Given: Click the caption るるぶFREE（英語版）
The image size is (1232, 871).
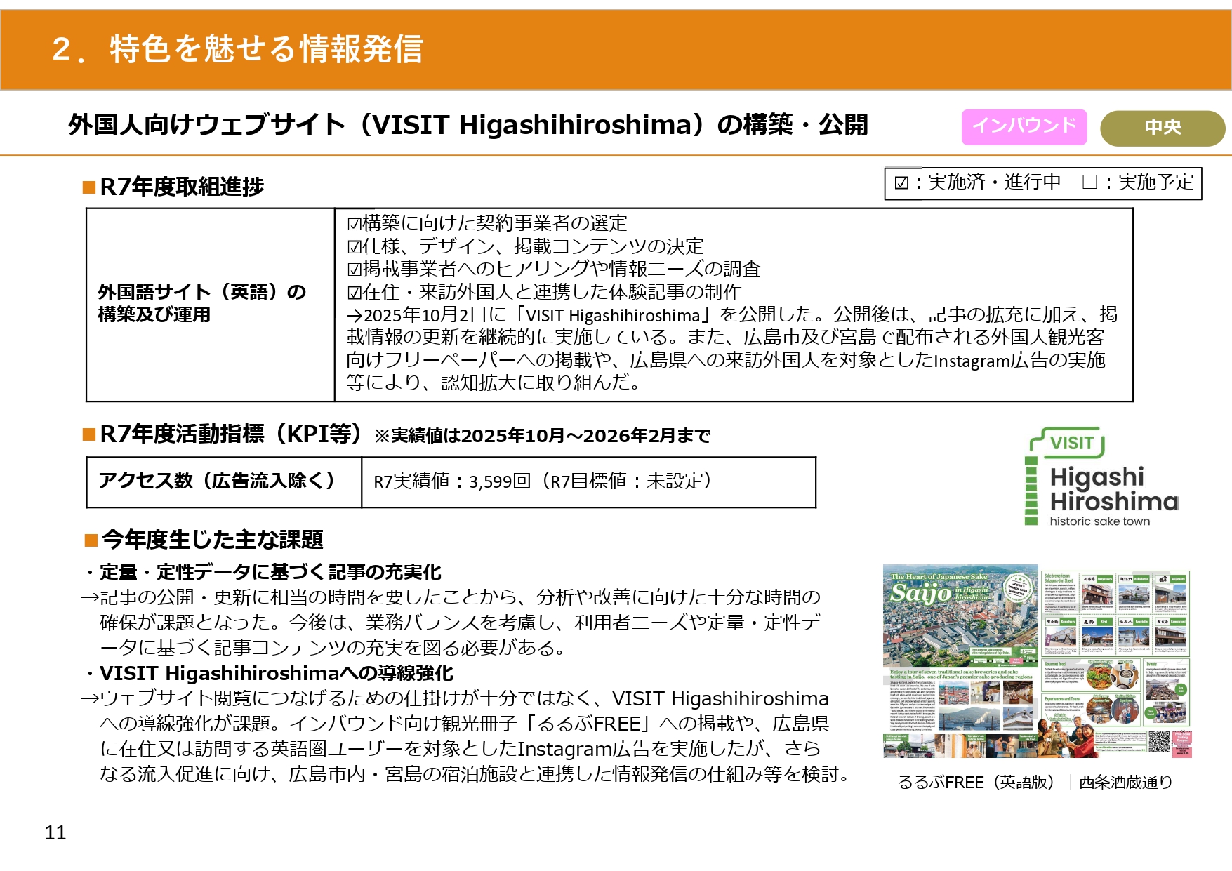Looking at the screenshot, I should [x=976, y=783].
